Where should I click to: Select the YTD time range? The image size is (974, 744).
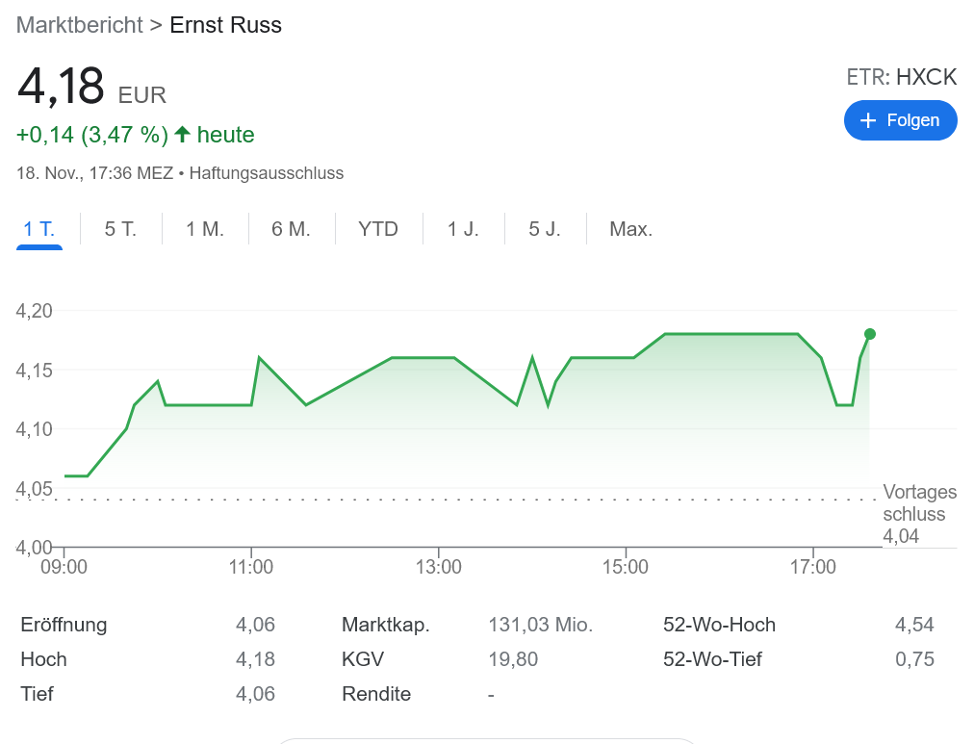tap(378, 229)
